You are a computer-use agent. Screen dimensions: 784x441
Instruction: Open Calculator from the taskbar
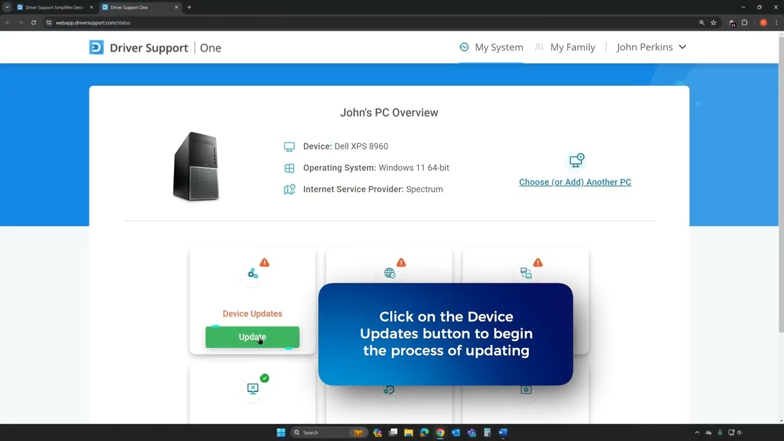tap(487, 432)
